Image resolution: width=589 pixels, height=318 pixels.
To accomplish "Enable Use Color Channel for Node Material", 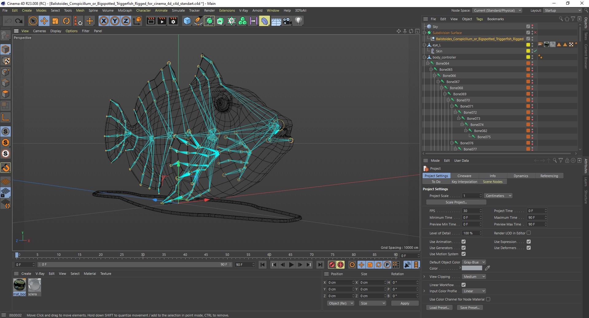I will [488, 299].
